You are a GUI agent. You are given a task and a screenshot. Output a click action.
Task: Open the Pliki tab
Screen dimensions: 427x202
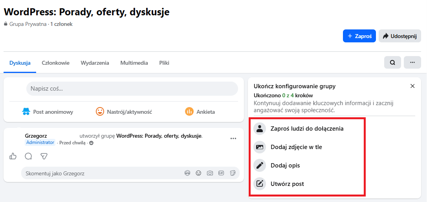click(164, 63)
